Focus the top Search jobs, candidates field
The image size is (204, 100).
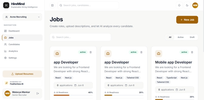pyautogui.click(x=88, y=5)
